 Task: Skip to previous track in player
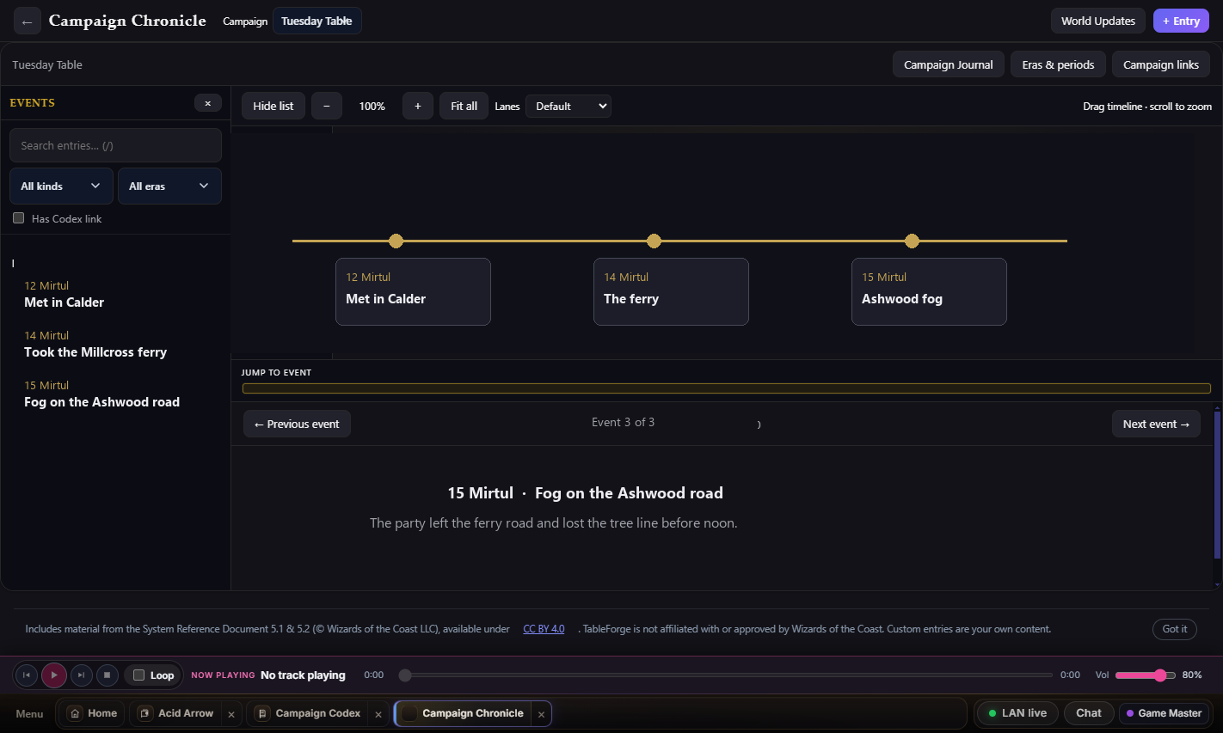[x=27, y=675]
